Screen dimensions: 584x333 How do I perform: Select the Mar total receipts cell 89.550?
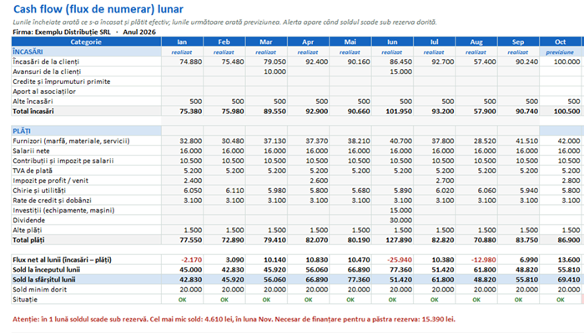pos(266,111)
